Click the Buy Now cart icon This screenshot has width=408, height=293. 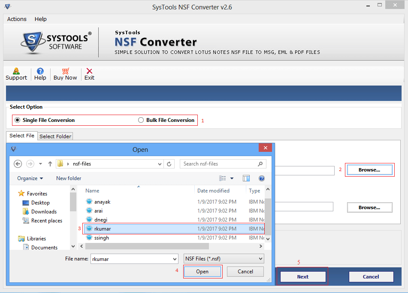[x=65, y=71]
